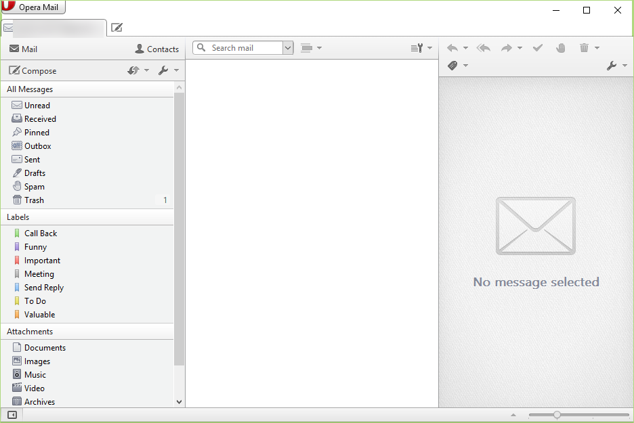Collapse the Labels section header
Screen dimensions: 634x423
[87, 217]
